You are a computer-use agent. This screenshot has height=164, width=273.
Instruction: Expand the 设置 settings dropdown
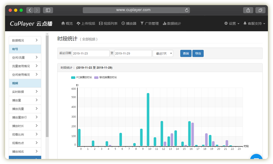click(232, 24)
